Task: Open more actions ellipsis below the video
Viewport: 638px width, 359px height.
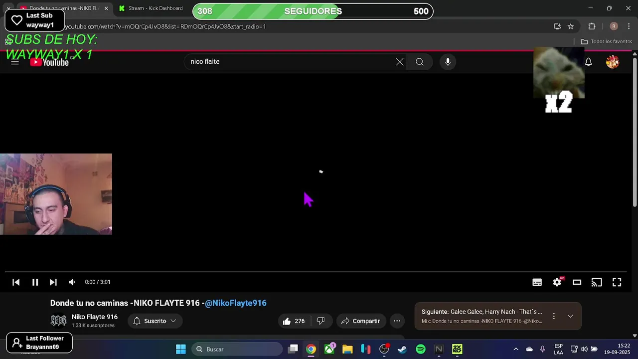Action: point(397,321)
